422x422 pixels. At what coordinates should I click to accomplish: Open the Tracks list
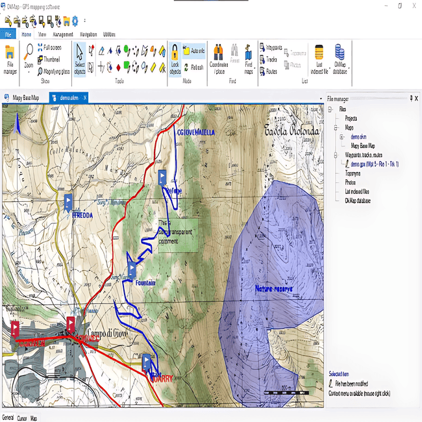point(268,60)
